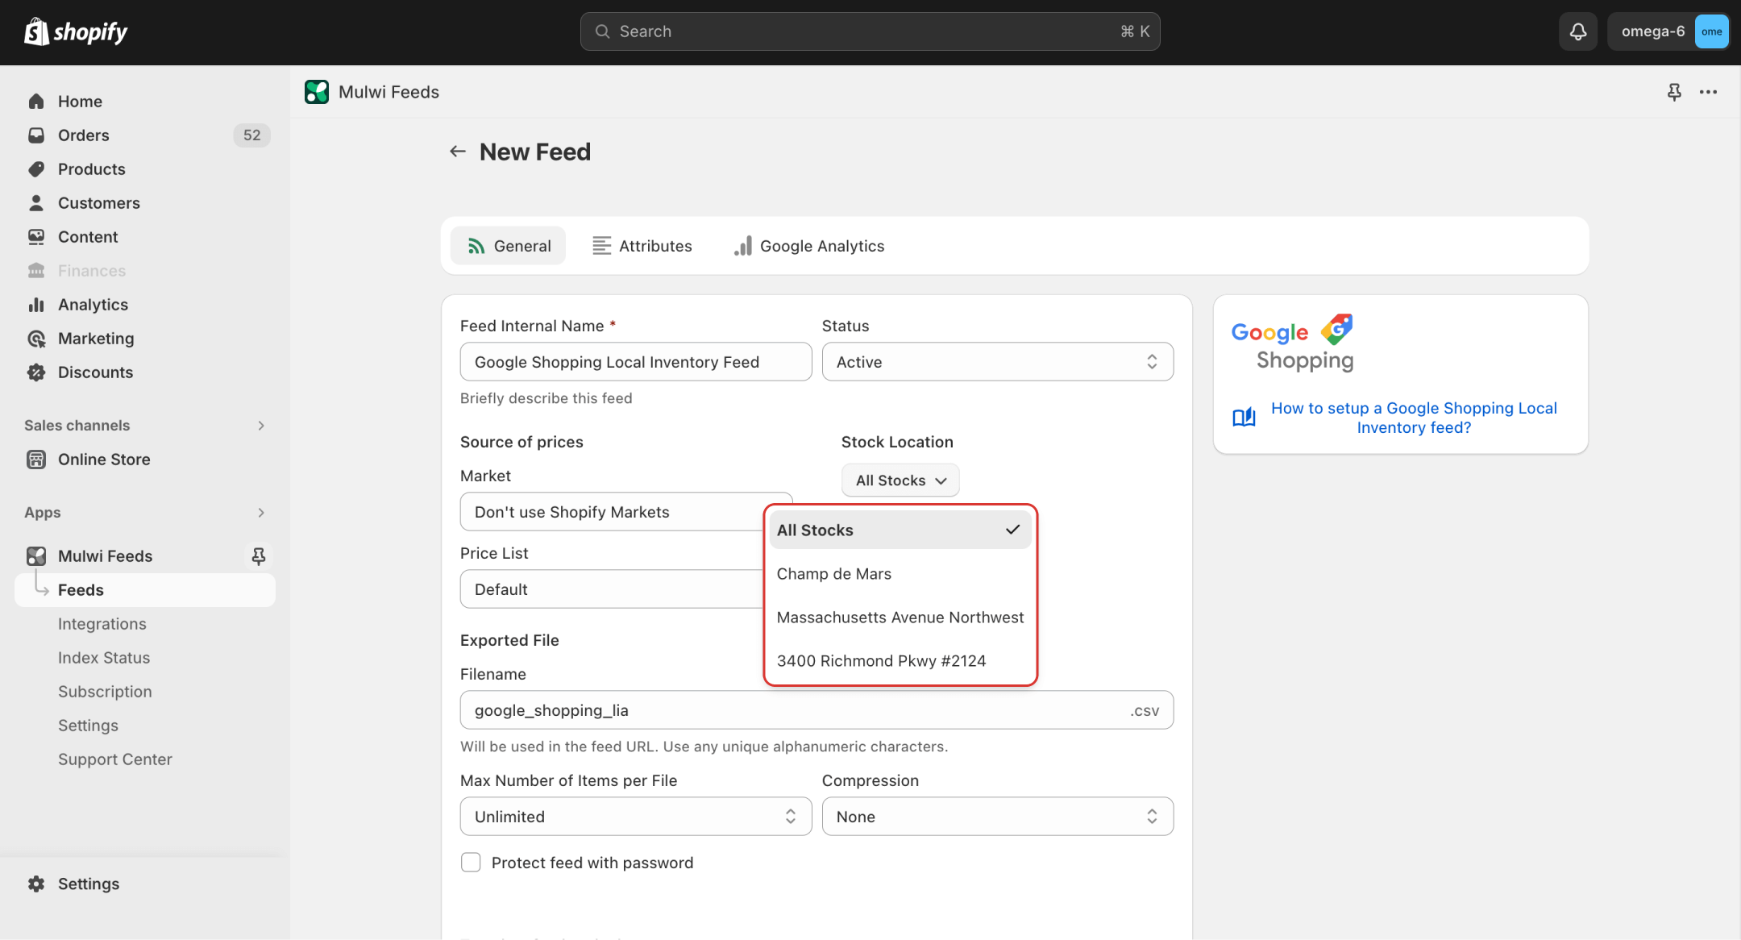Switch to the Attributes tab
This screenshot has width=1741, height=940.
[642, 246]
